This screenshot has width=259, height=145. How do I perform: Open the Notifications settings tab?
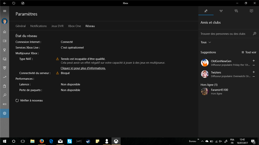click(38, 26)
